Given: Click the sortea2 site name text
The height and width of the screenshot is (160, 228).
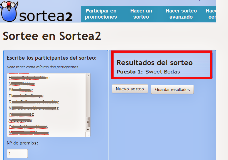Looking at the screenshot, I should 46,16.
